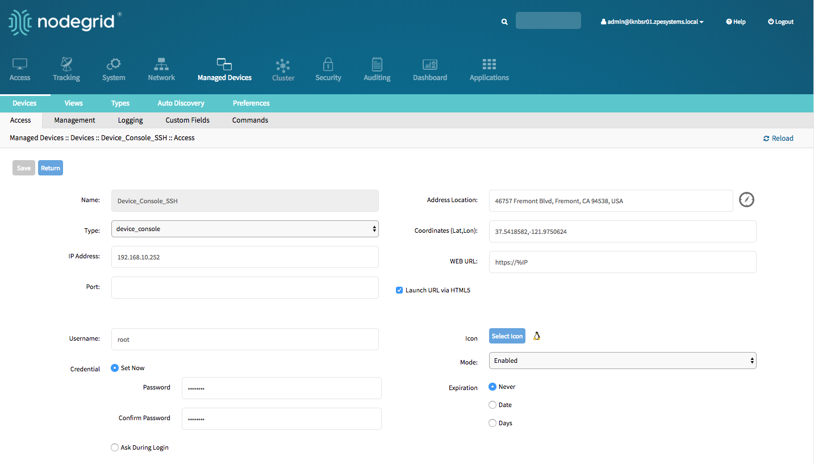
Task: Open the Mode dropdown showing Enabled
Action: coord(623,361)
